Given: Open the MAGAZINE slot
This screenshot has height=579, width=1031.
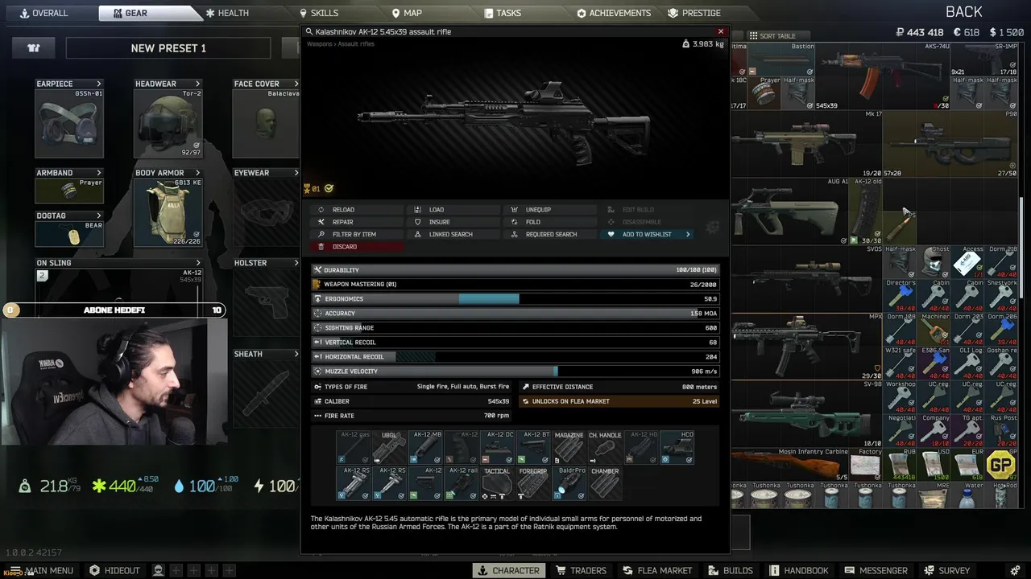Looking at the screenshot, I should click(x=569, y=447).
